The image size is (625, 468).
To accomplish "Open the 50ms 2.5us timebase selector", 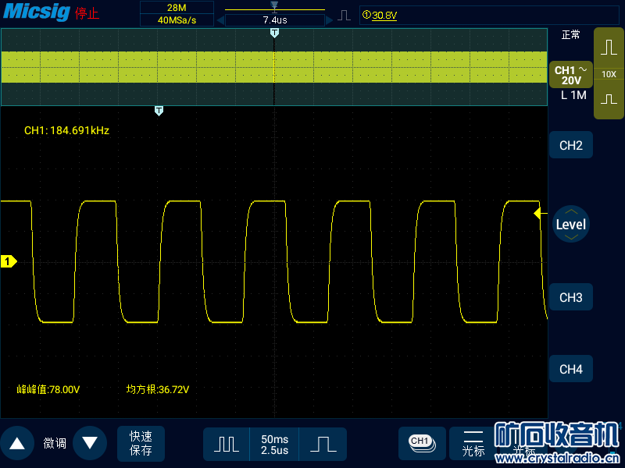I will (x=274, y=444).
